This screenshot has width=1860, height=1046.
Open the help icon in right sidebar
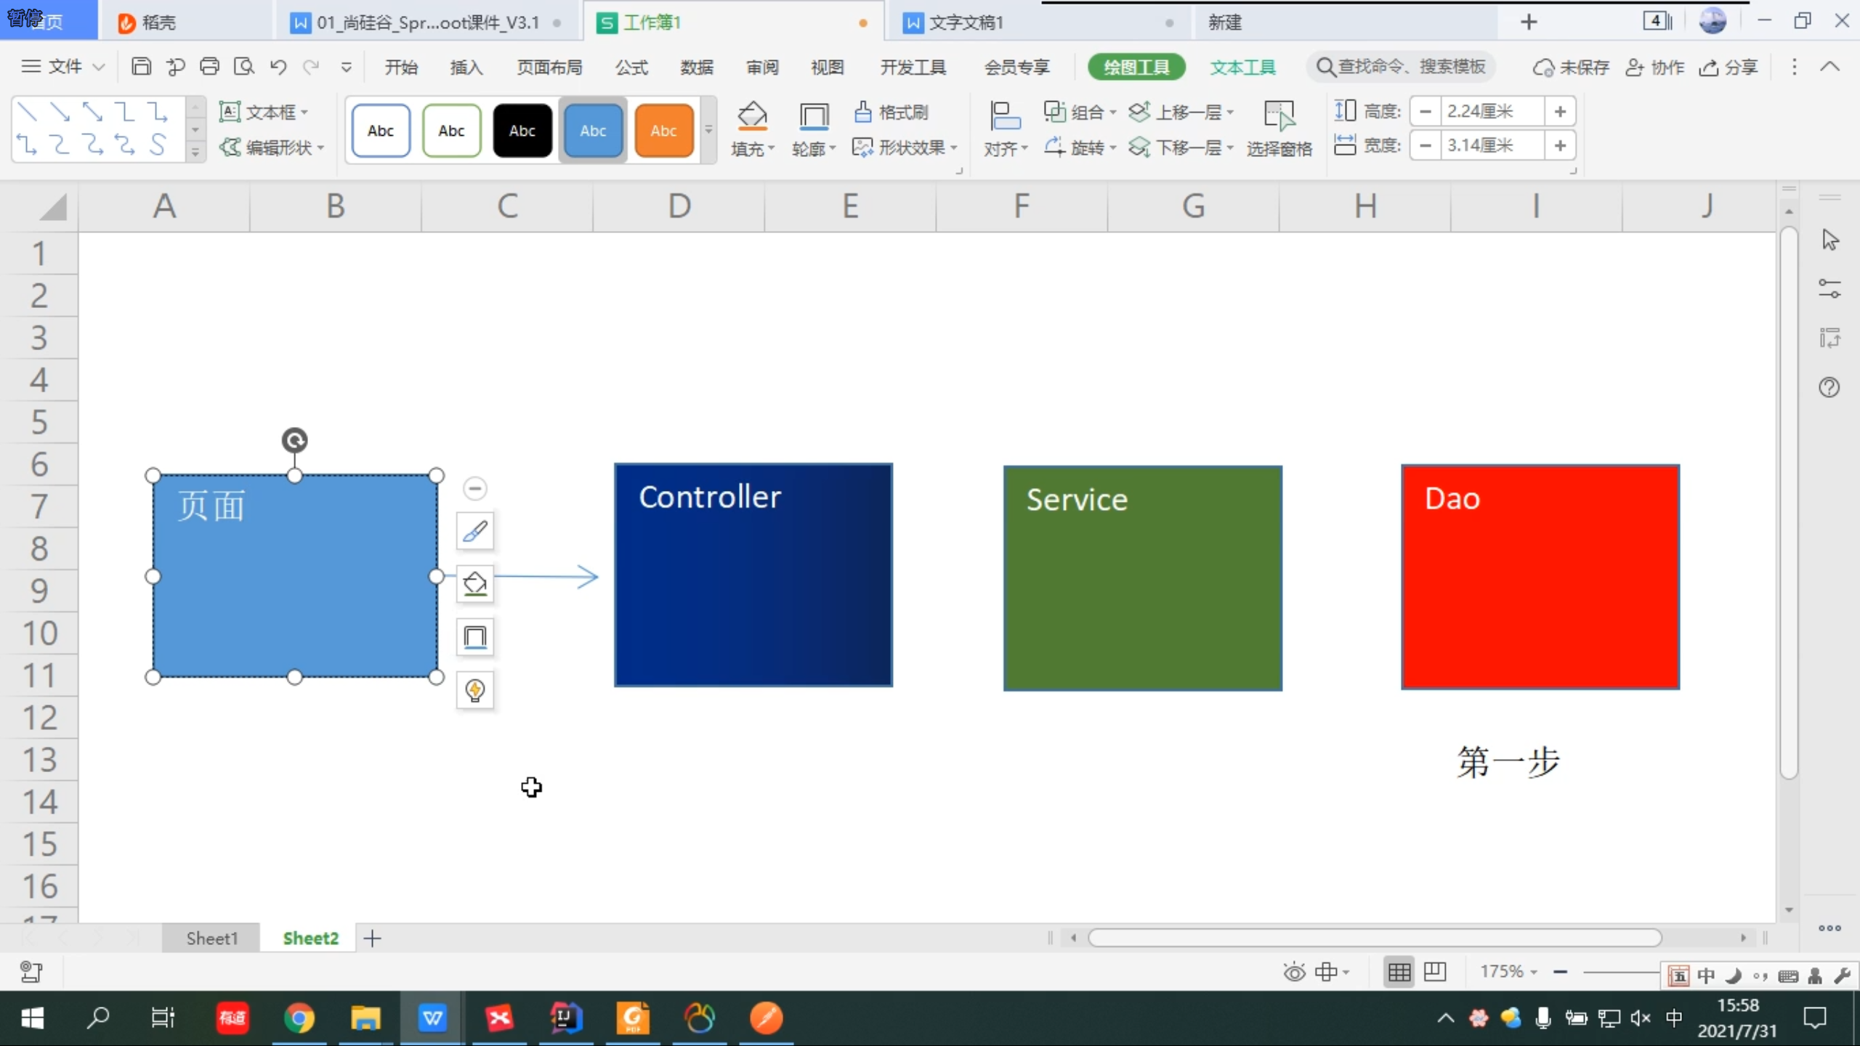1829,387
